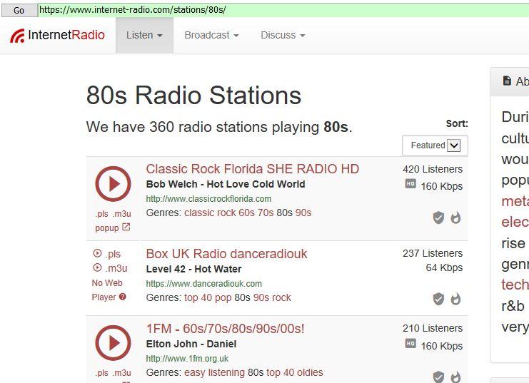The width and height of the screenshot is (529, 383).
Task: Download .m3u for Classic Rock Florida
Action: pos(122,214)
